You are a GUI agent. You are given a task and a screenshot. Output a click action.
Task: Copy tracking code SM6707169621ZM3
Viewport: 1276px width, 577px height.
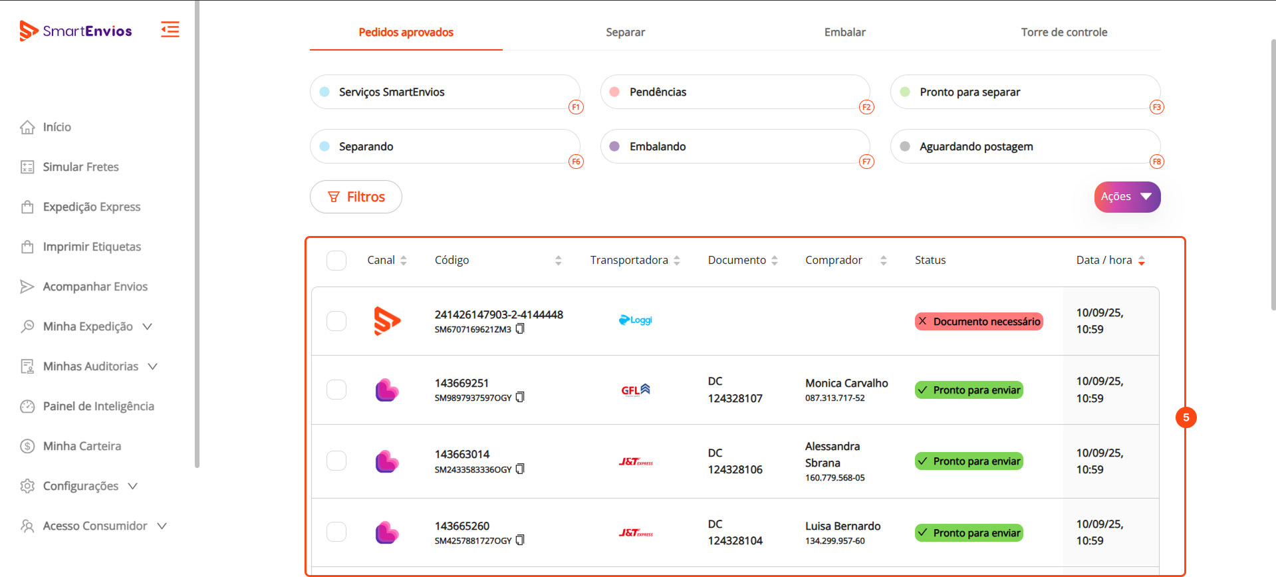(x=520, y=329)
